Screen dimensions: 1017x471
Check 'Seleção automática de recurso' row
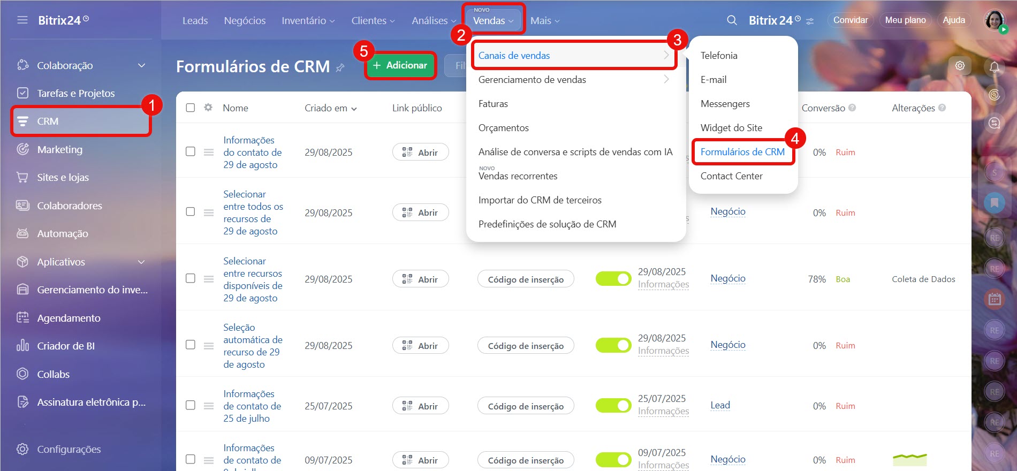pos(191,345)
